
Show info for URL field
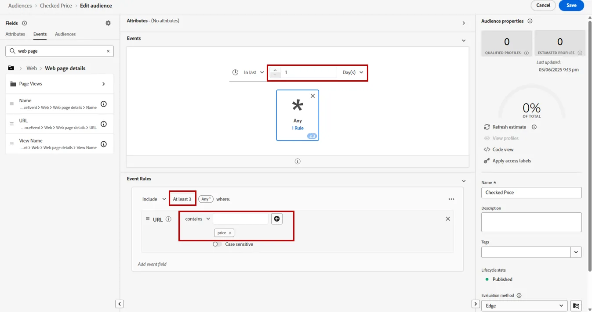point(104,124)
